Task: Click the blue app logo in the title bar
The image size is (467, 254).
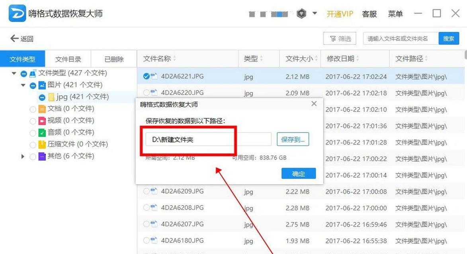Action: pos(17,13)
